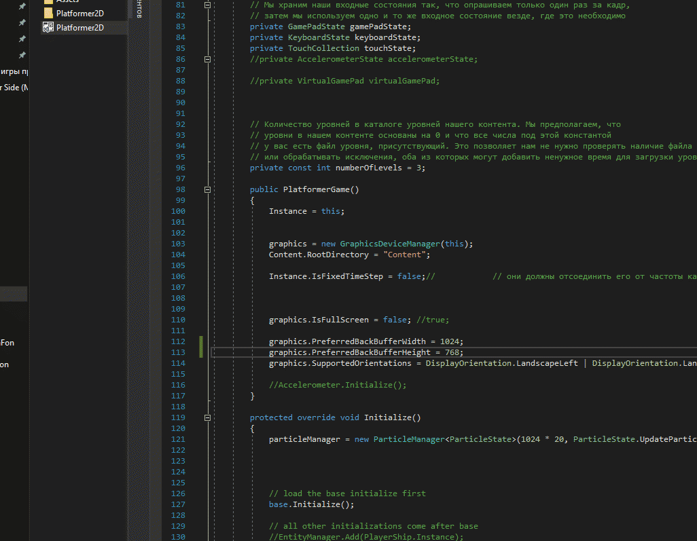697x541 pixels.
Task: Click the Platformer2D project file icon
Action: pos(48,27)
